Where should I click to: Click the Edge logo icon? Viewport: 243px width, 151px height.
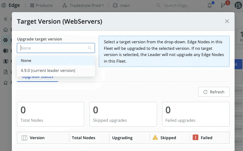point(4,5)
